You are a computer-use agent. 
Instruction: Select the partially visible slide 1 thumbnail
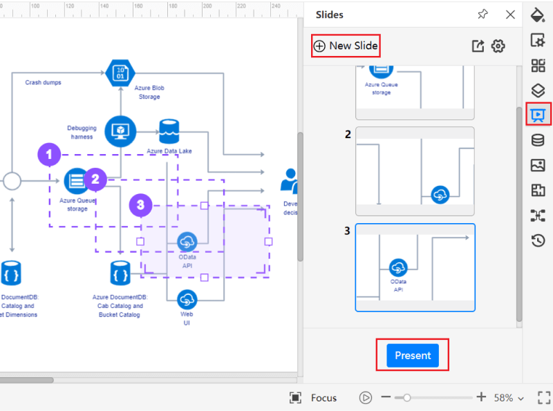click(x=415, y=93)
